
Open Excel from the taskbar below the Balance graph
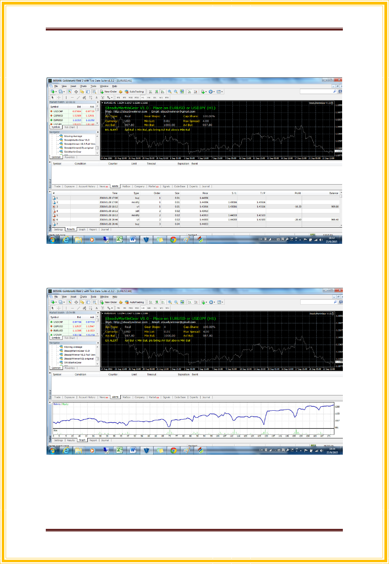click(x=120, y=450)
